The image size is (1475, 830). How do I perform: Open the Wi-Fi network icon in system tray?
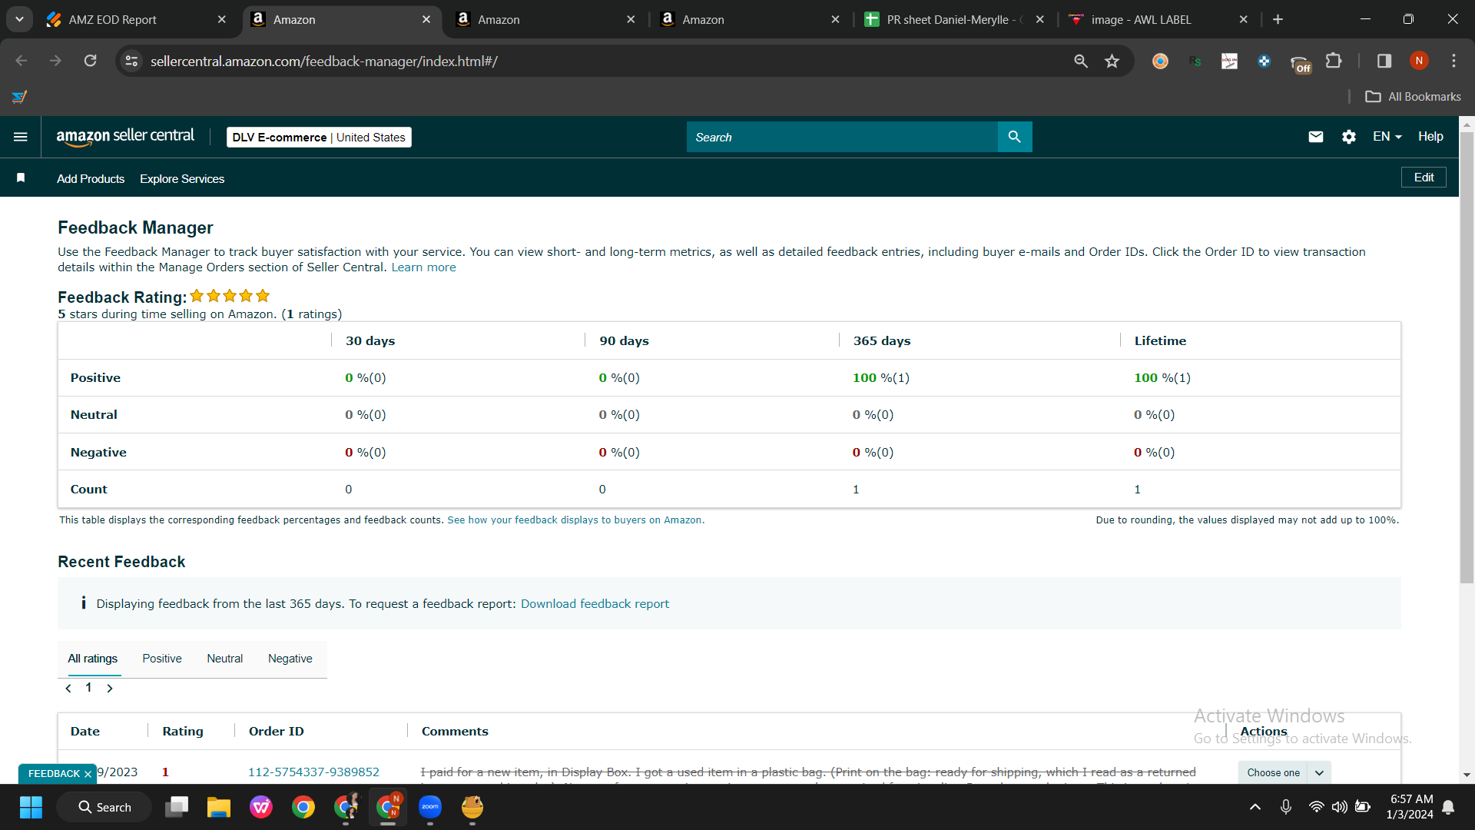[1316, 807]
